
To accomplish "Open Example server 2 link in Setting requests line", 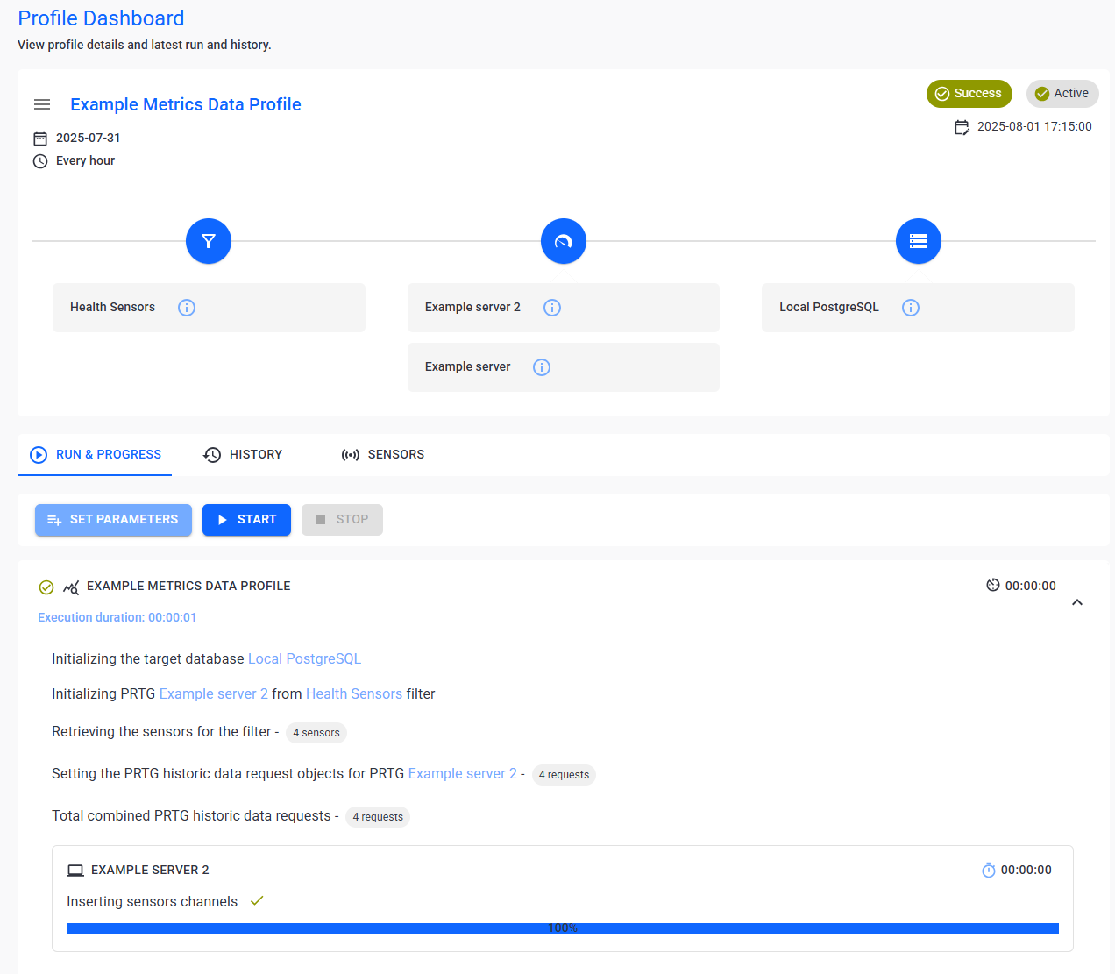I will tap(463, 774).
